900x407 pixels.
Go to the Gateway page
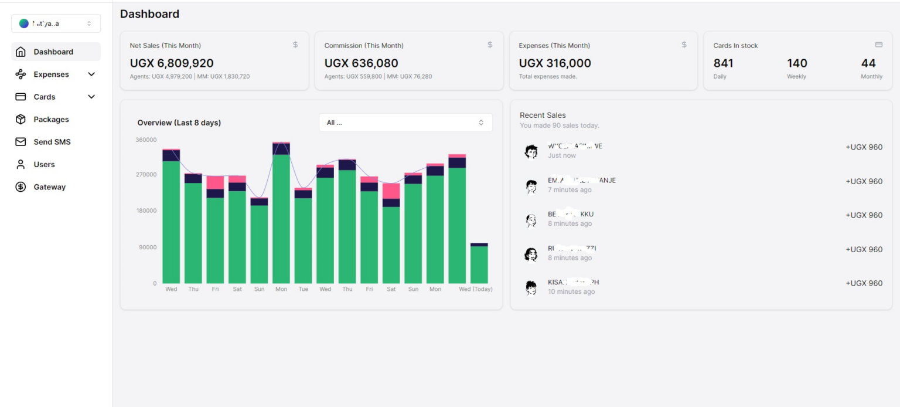pyautogui.click(x=49, y=187)
